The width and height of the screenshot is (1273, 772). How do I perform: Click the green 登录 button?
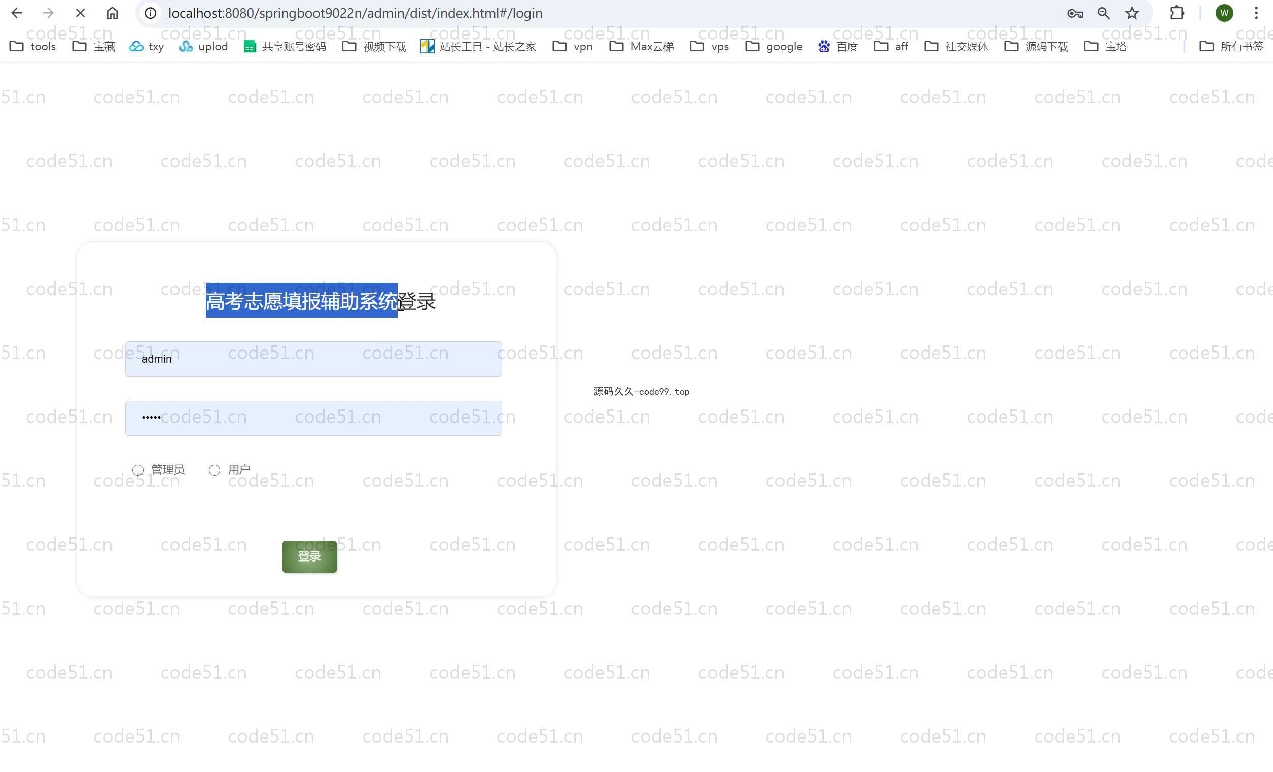click(309, 556)
